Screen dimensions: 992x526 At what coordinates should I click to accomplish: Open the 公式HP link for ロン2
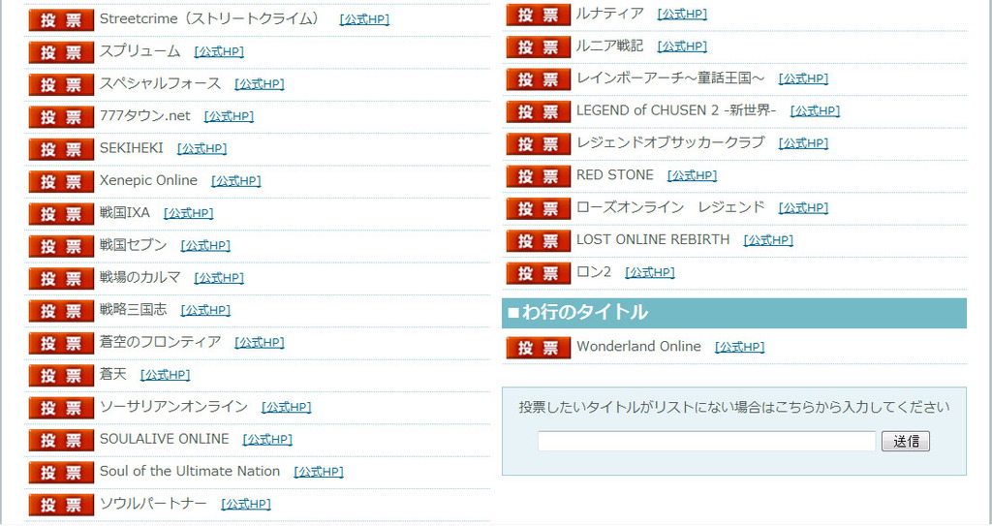pyautogui.click(x=650, y=273)
